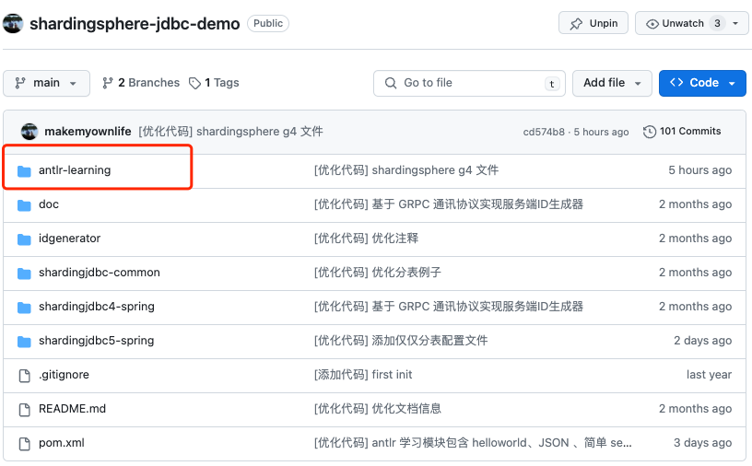Open README.md file
Viewport: 752px width, 466px height.
click(x=72, y=409)
